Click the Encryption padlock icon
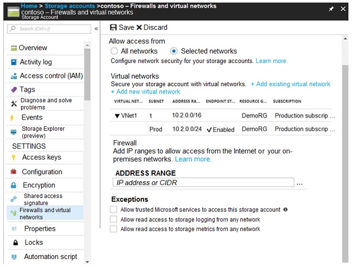354x268 pixels. point(14,185)
